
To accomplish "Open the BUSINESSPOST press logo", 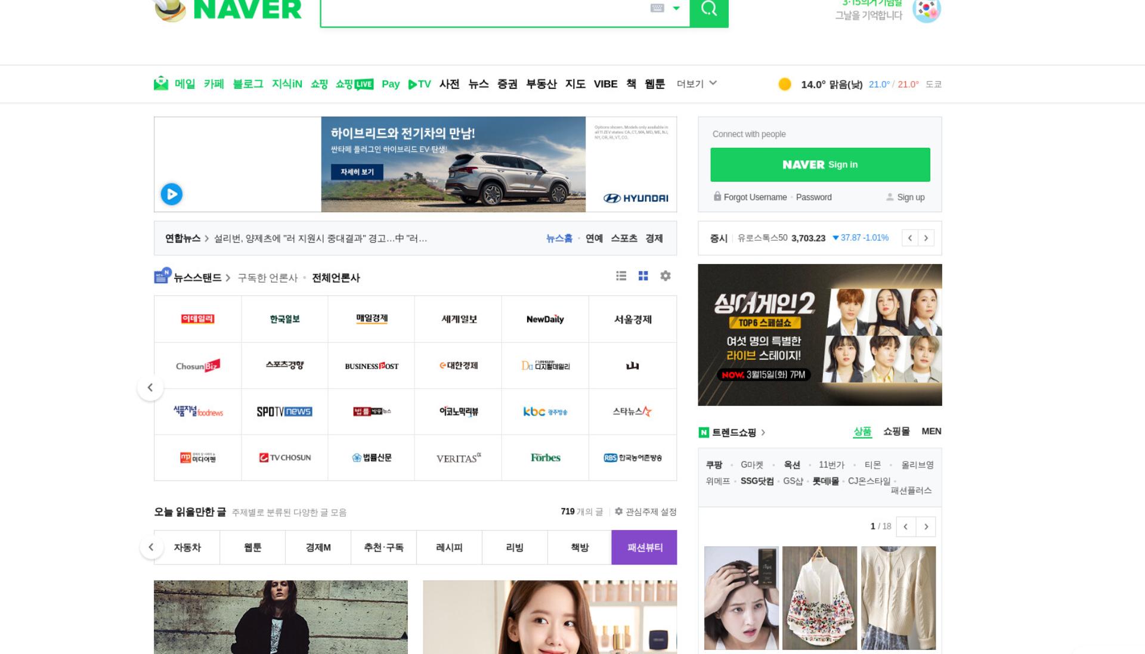I will click(x=372, y=365).
